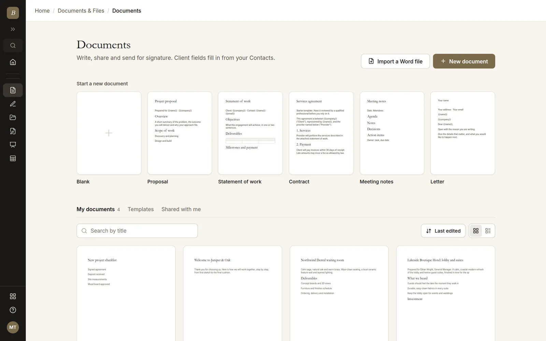
Task: Open the pencil edit icon in sidebar
Action: pyautogui.click(x=13, y=104)
